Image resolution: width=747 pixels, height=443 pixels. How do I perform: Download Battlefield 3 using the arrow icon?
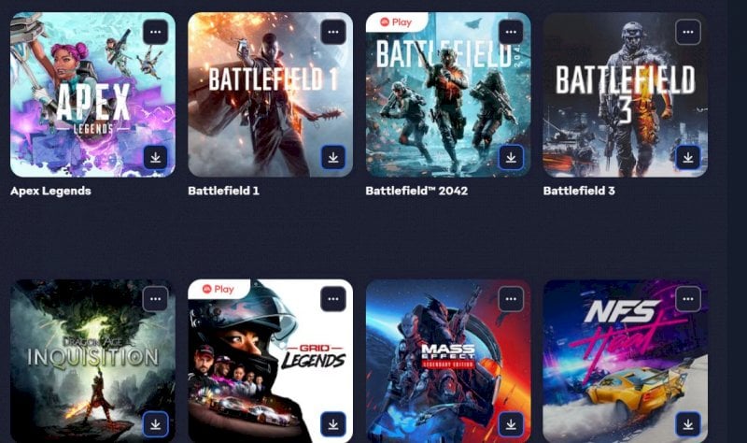pyautogui.click(x=688, y=157)
